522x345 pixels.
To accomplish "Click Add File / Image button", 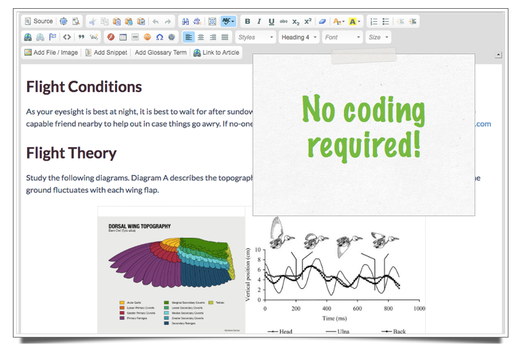I will [x=51, y=52].
